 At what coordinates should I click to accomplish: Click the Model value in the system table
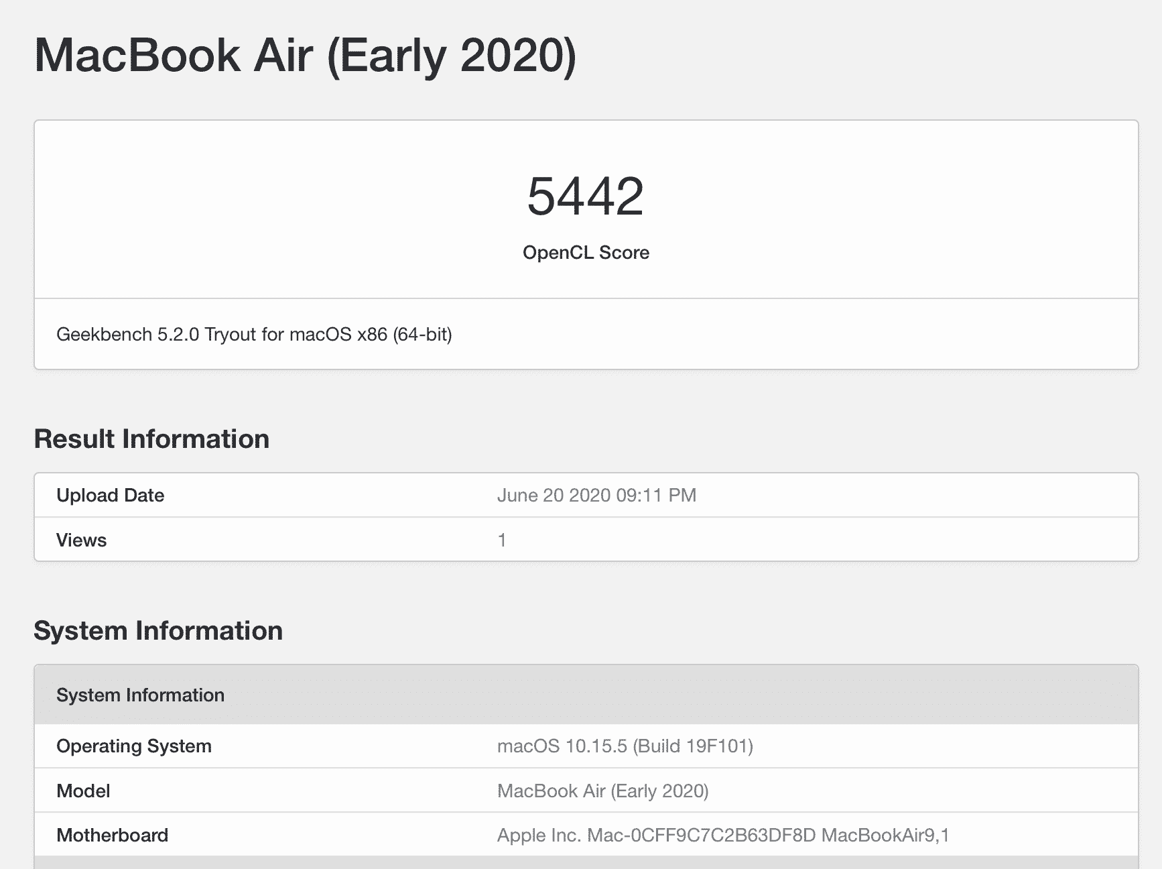pyautogui.click(x=602, y=791)
